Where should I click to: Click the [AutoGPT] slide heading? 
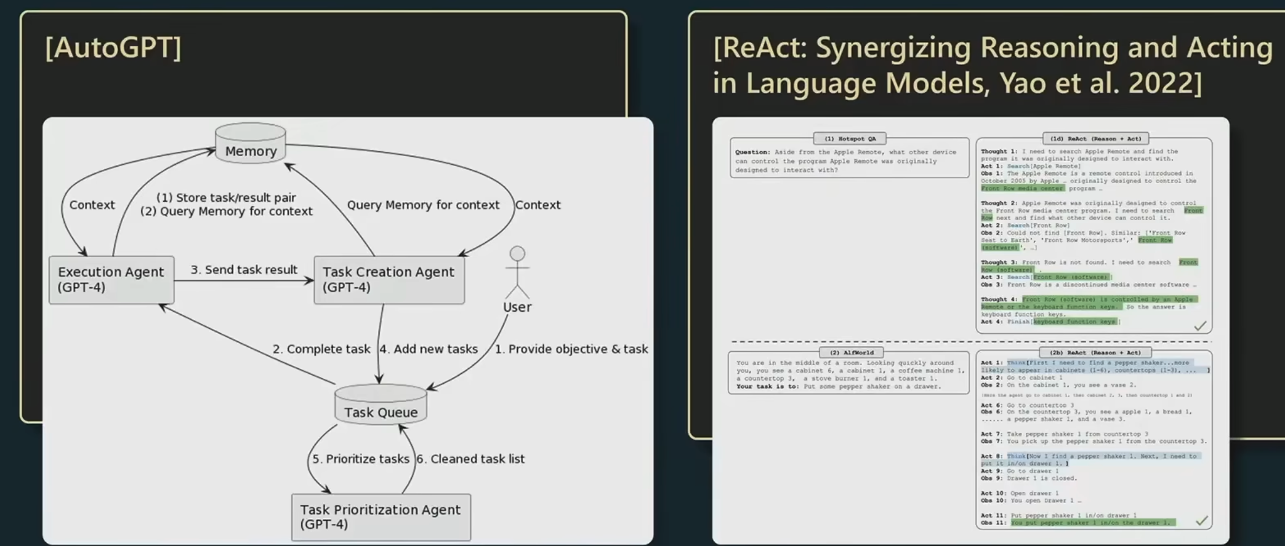(x=113, y=47)
